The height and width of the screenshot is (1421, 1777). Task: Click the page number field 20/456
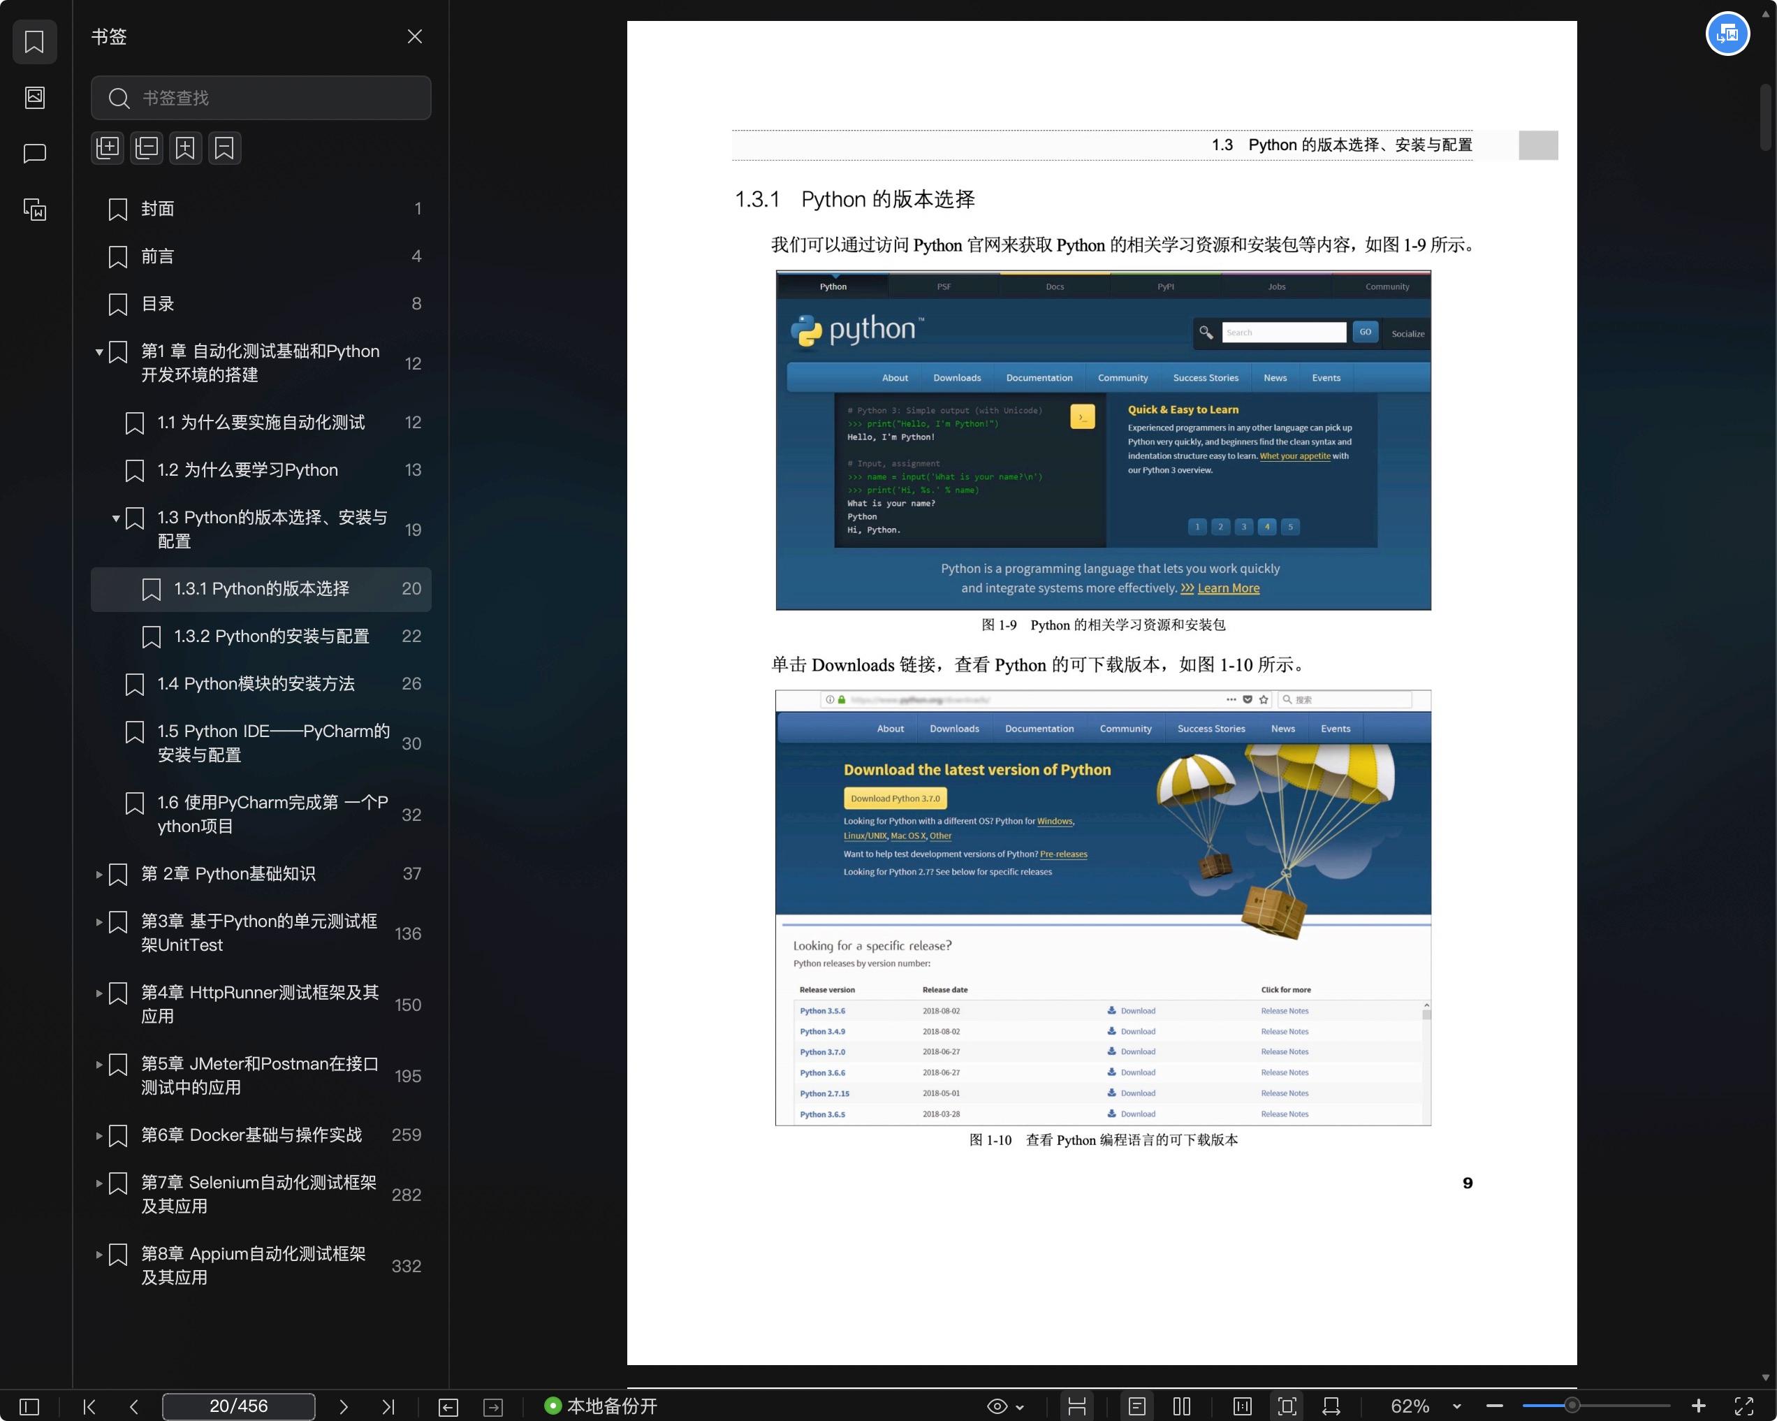point(238,1406)
